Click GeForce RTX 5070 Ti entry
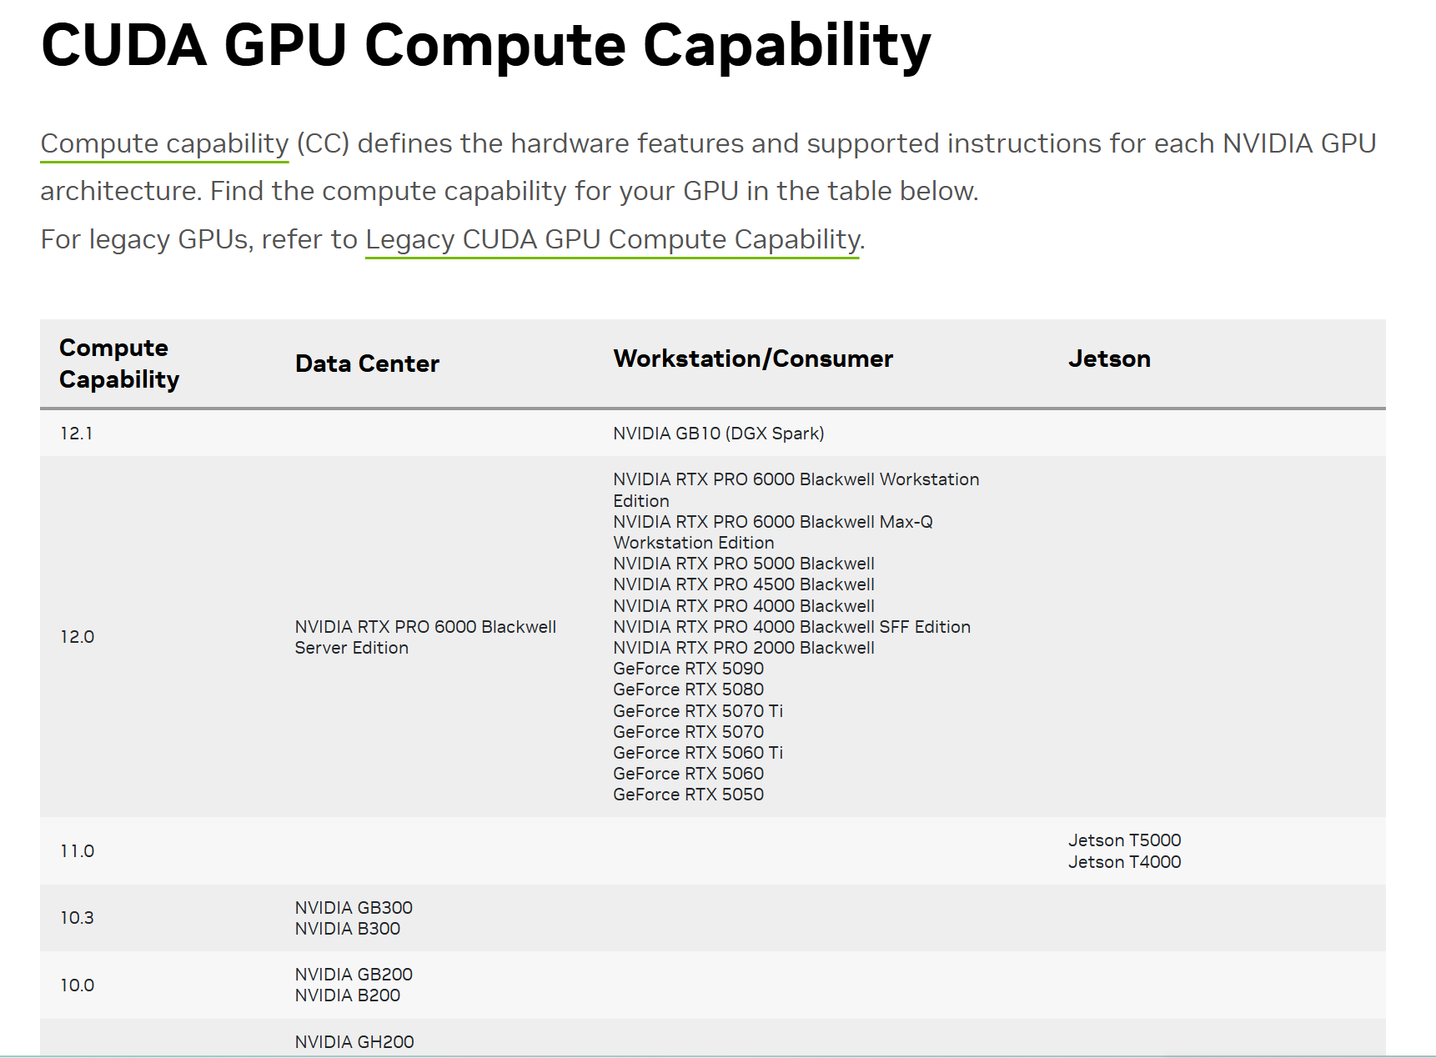The height and width of the screenshot is (1058, 1436). click(x=698, y=711)
